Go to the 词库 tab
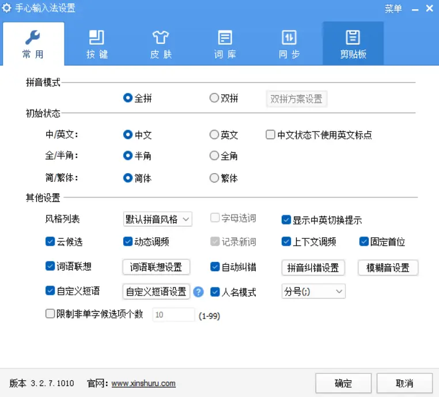 pyautogui.click(x=225, y=44)
